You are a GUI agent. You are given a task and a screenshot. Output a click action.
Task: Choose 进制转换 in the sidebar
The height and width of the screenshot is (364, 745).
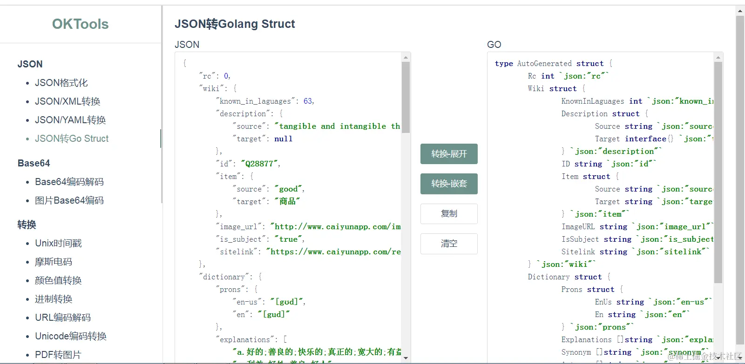(54, 299)
